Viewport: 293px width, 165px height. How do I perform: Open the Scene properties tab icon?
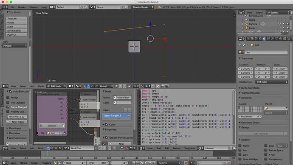point(256,39)
